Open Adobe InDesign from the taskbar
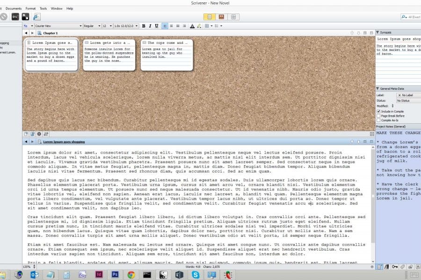The height and width of the screenshot is (280, 421). [x=99, y=274]
